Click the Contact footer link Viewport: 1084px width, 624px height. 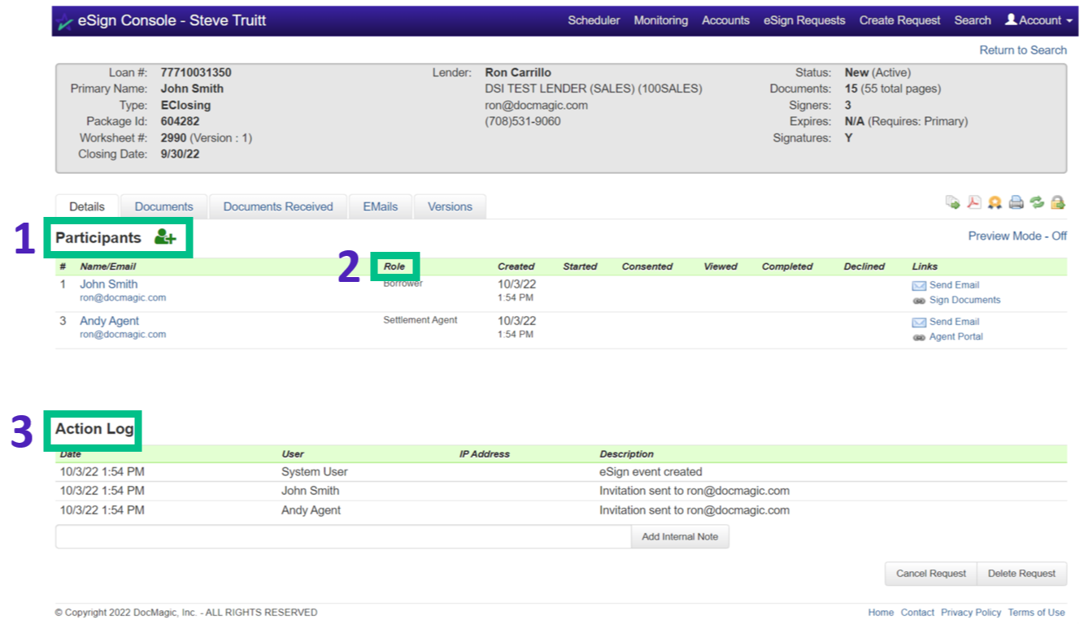(917, 613)
